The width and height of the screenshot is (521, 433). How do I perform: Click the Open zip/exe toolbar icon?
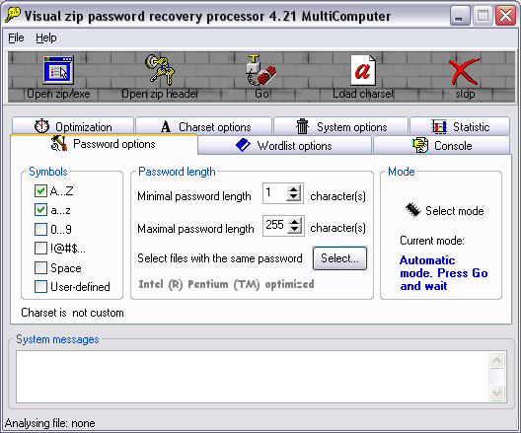pyautogui.click(x=58, y=70)
